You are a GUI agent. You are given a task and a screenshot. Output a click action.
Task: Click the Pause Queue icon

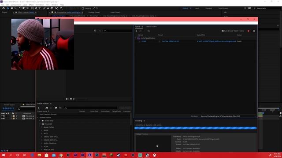coord(254,31)
